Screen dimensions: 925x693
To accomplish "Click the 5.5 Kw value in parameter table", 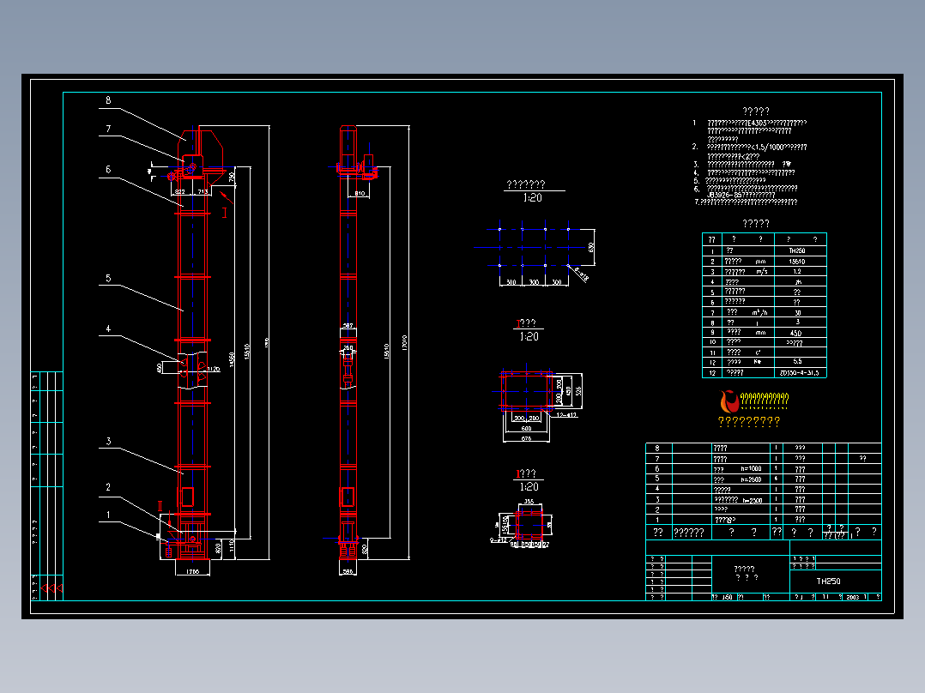I will click(798, 361).
